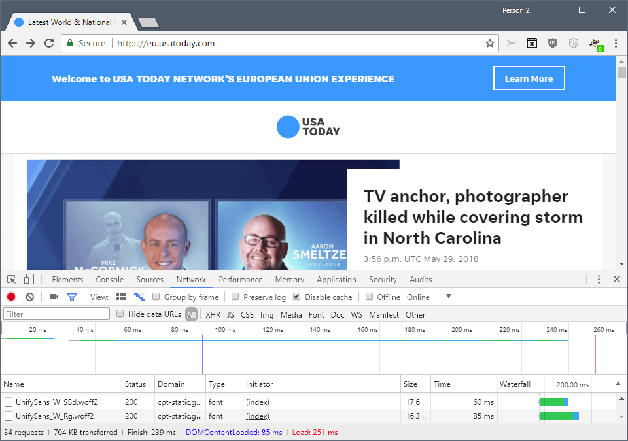Sort requests by the Time column header
This screenshot has height=441, width=628.
464,384
